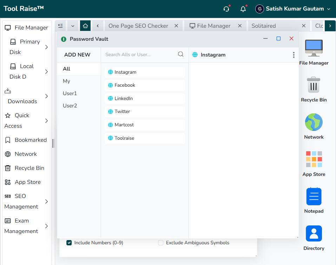Click the support headset icon

click(x=226, y=9)
